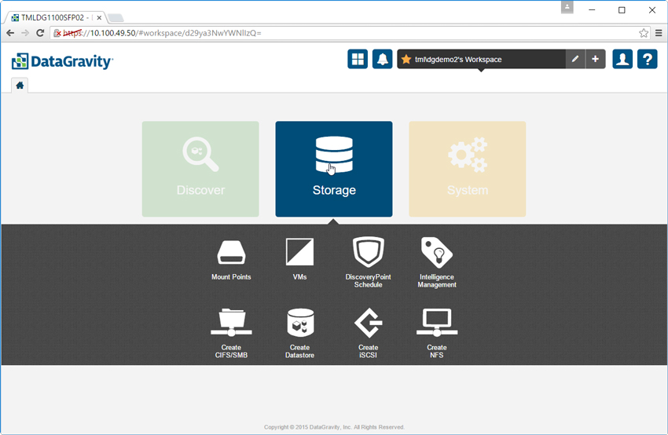Edit workspace name with pencil icon

pos(575,59)
